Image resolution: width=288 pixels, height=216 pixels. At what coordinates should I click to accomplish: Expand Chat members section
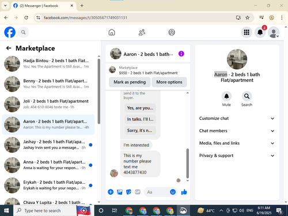point(237,131)
